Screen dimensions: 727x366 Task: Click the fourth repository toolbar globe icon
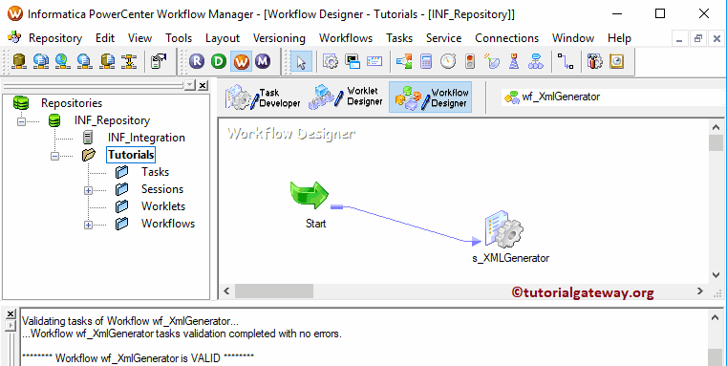click(x=84, y=61)
